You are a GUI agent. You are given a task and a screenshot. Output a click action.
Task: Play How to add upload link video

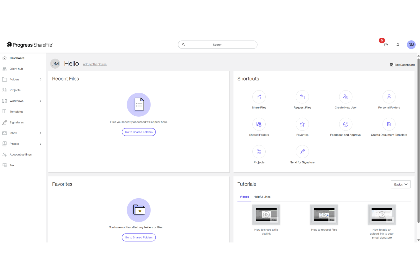click(382, 215)
